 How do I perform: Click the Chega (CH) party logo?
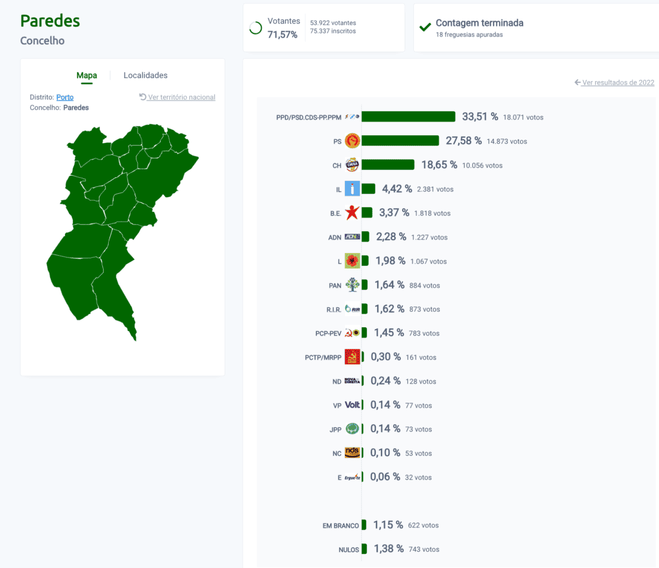pos(352,165)
